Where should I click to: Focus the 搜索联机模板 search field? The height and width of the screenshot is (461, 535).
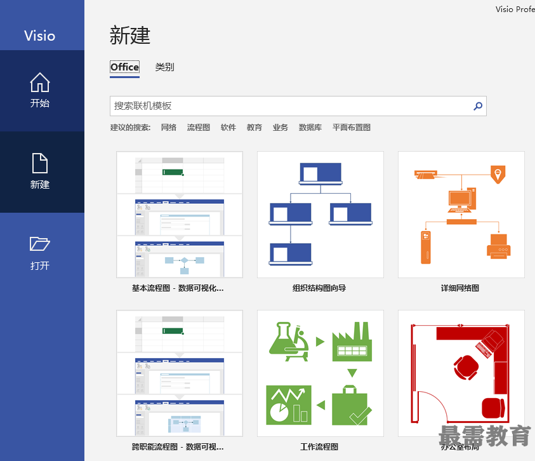pos(298,106)
